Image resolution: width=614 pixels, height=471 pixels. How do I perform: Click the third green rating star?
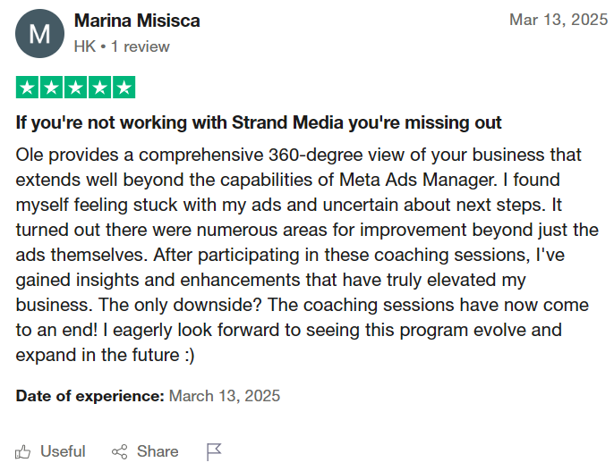76,88
